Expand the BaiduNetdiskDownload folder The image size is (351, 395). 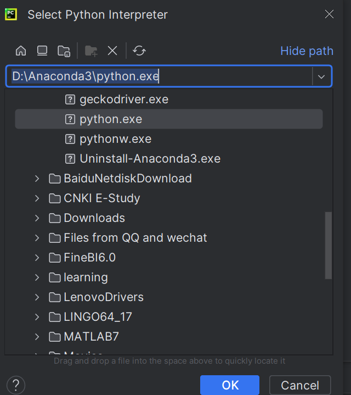pyautogui.click(x=37, y=179)
